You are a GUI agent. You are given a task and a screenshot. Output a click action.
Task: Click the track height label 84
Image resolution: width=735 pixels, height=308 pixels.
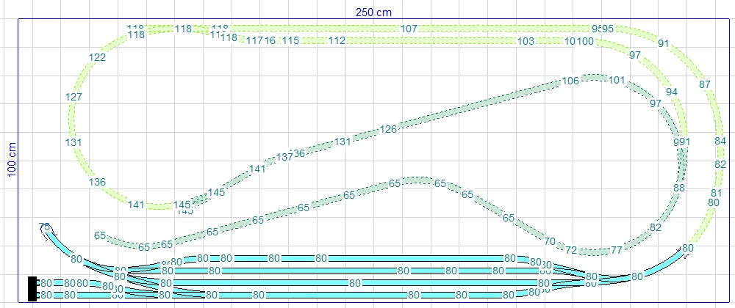(x=720, y=141)
